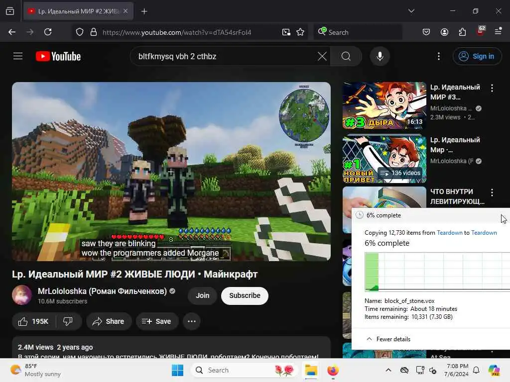Click the volume tray icon
This screenshot has width=510, height=382.
click(433, 370)
